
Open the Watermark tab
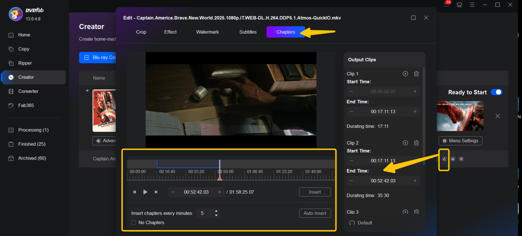pyautogui.click(x=207, y=32)
